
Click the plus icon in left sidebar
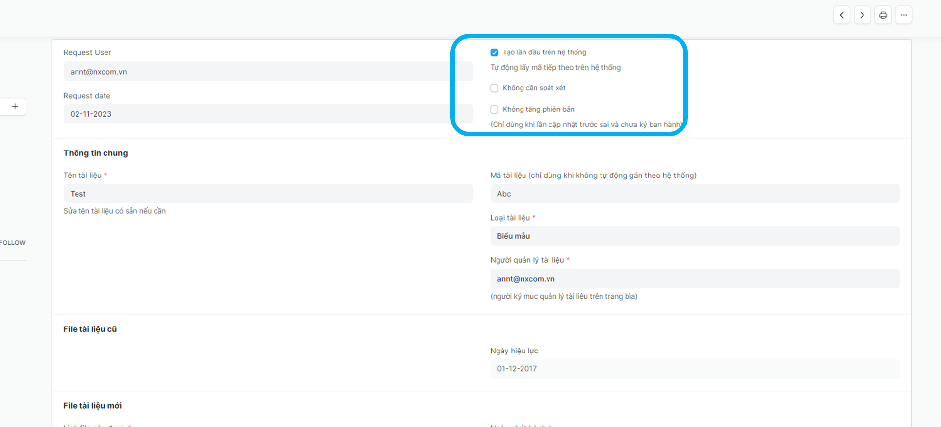tap(15, 106)
